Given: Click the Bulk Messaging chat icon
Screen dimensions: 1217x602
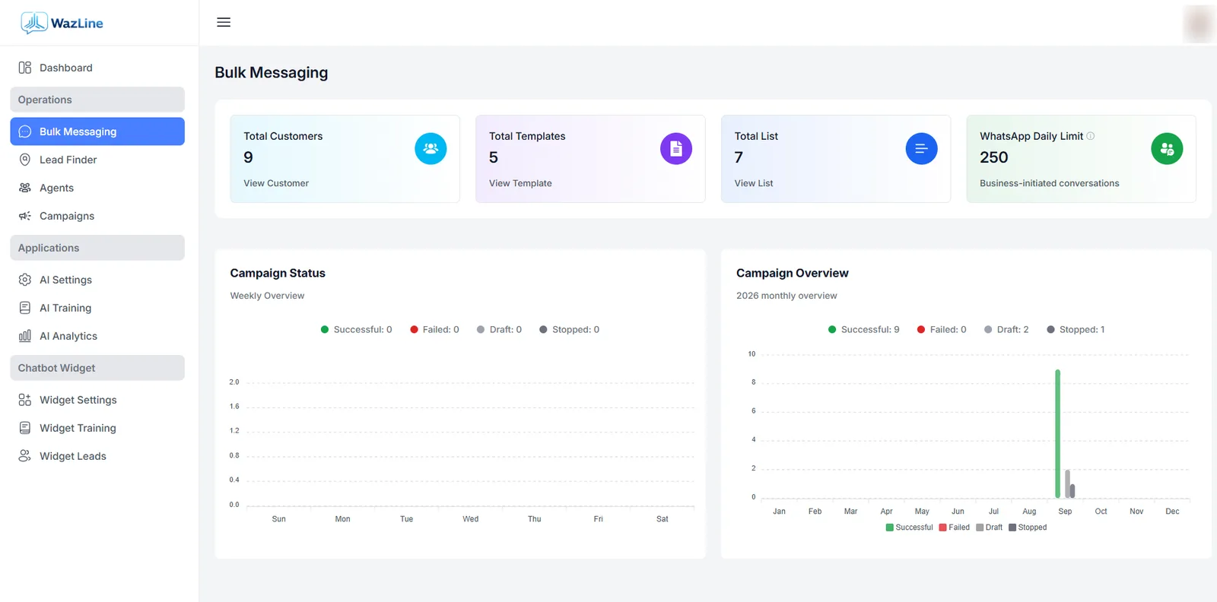Looking at the screenshot, I should click(25, 131).
